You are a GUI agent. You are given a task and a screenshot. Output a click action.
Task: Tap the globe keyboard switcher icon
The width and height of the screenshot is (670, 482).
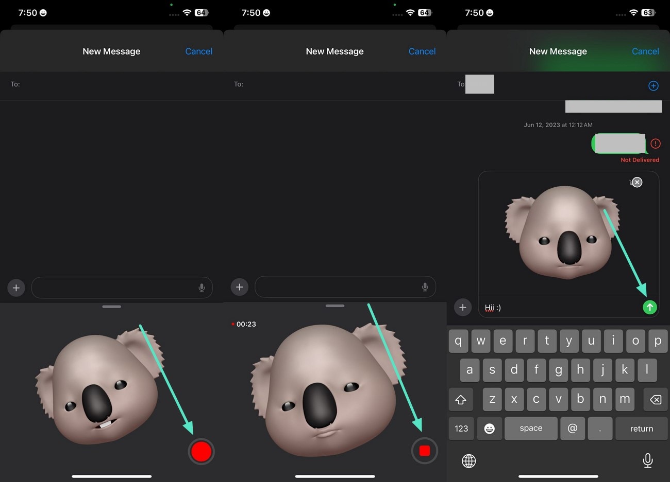468,461
